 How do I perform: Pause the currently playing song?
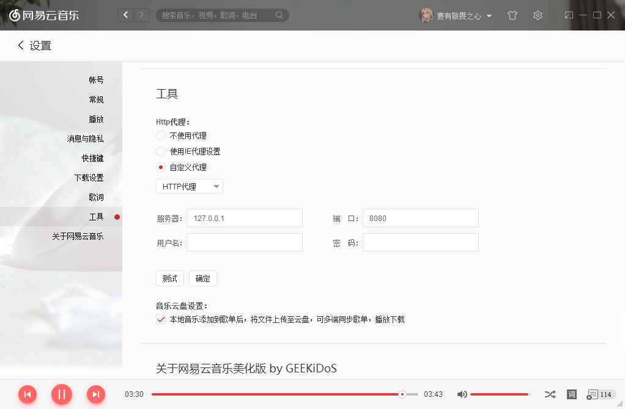point(62,394)
